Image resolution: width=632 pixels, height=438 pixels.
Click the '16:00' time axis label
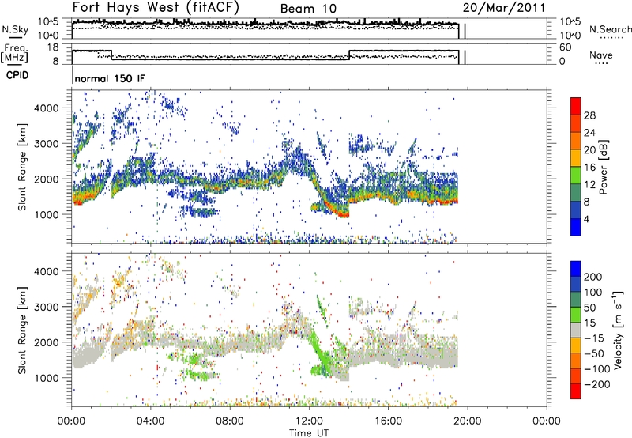click(388, 421)
